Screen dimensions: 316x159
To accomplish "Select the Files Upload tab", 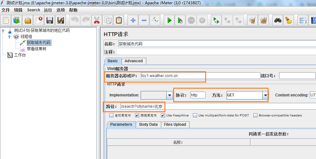I will pyautogui.click(x=175, y=124).
